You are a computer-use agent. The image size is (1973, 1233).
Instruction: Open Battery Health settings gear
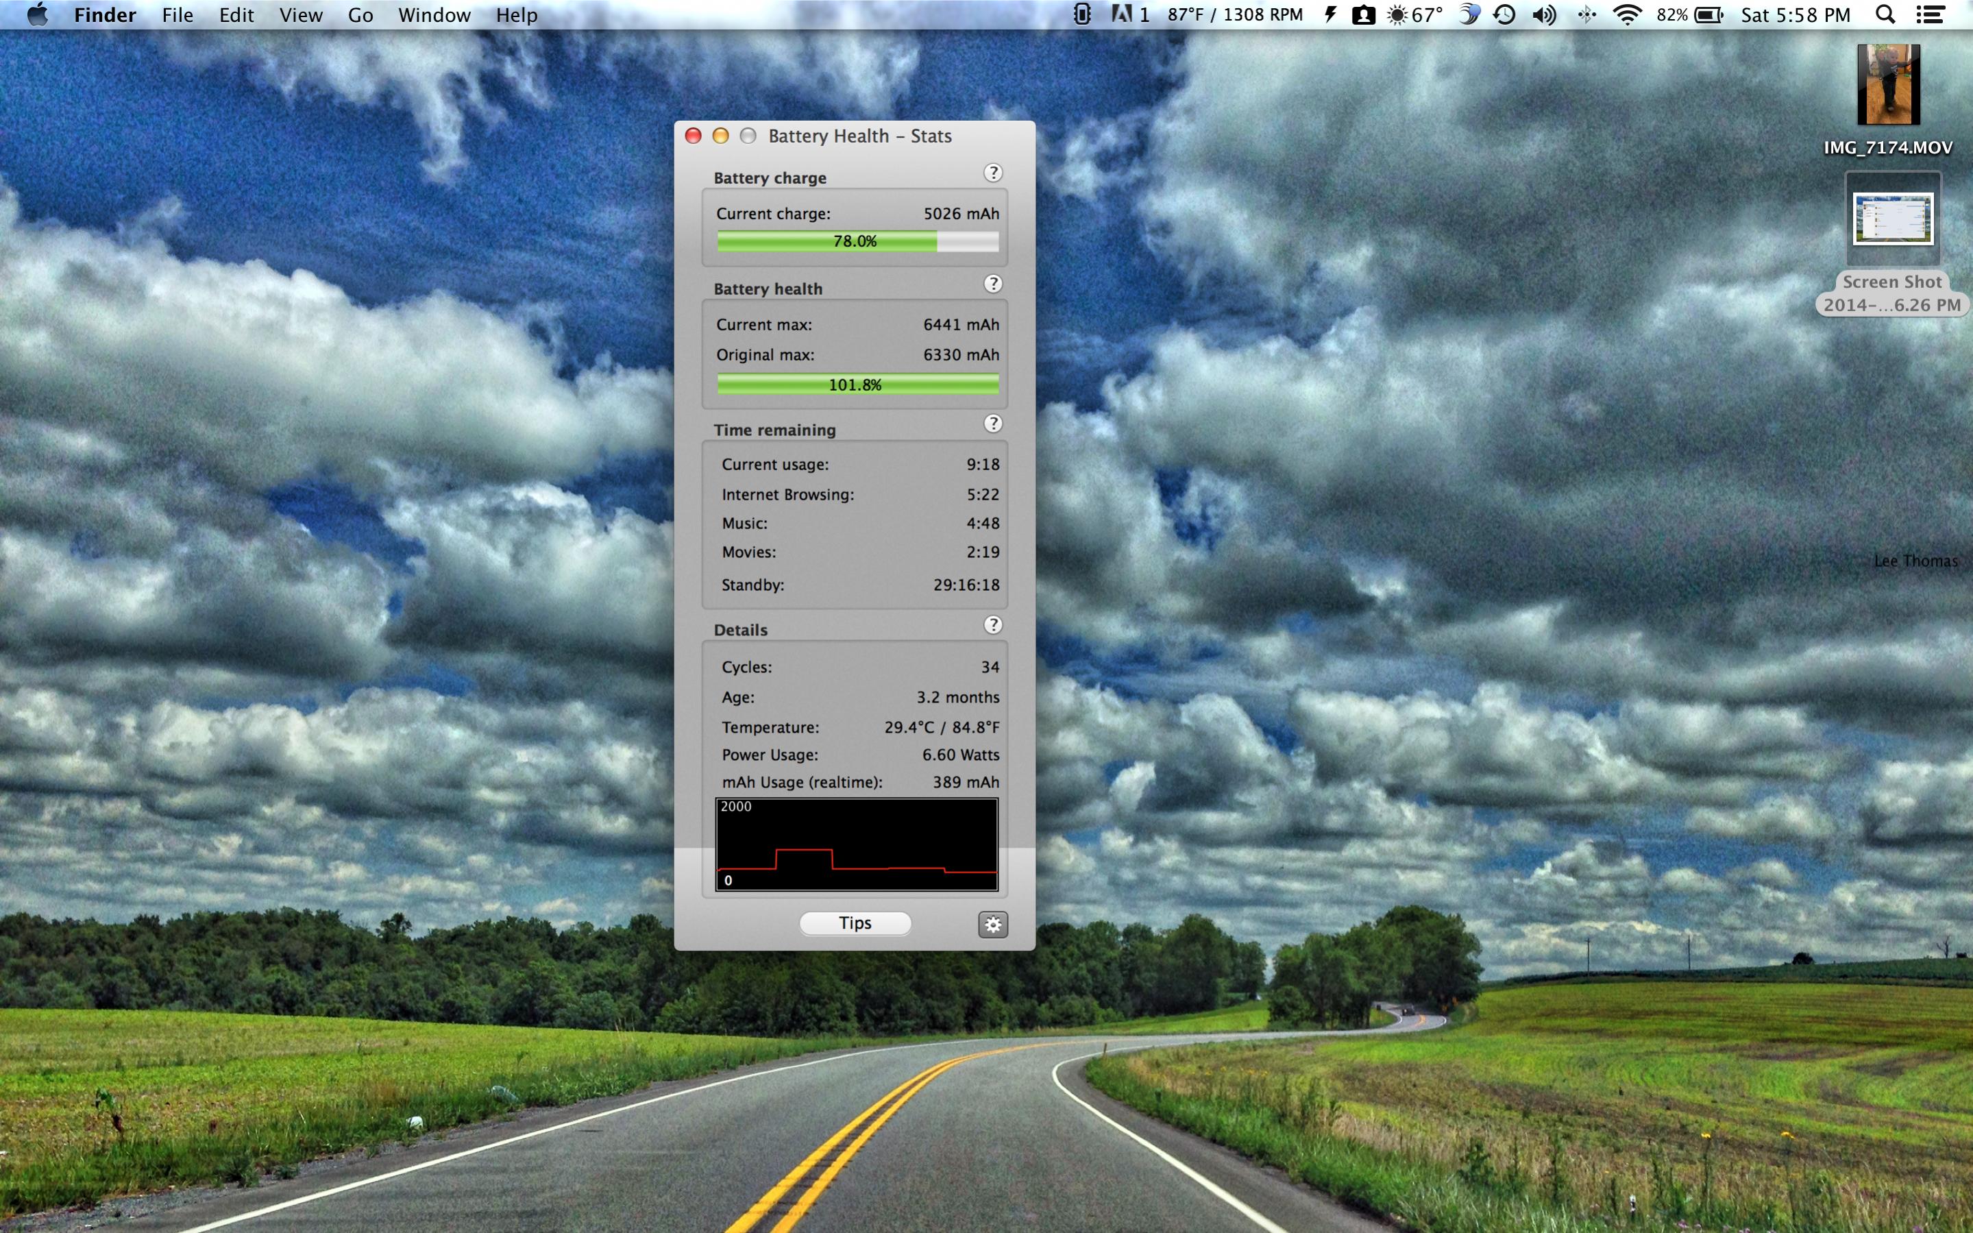pyautogui.click(x=992, y=924)
